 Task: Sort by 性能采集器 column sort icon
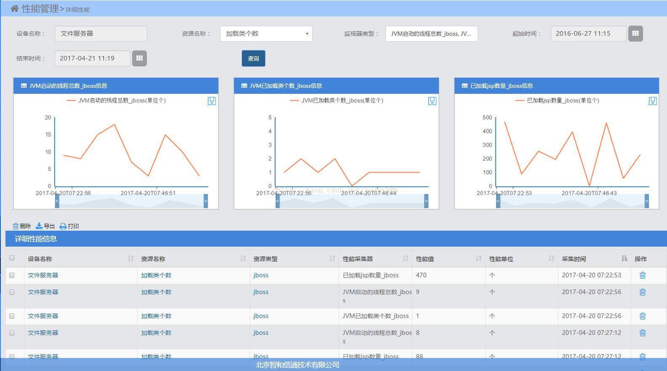point(405,258)
